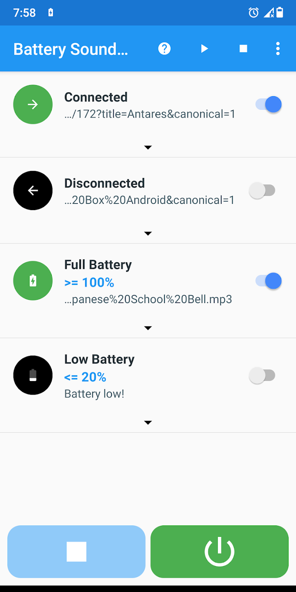This screenshot has height=592, width=296.
Task: Tap the black Disconnected arrow icon
Action: tap(33, 191)
